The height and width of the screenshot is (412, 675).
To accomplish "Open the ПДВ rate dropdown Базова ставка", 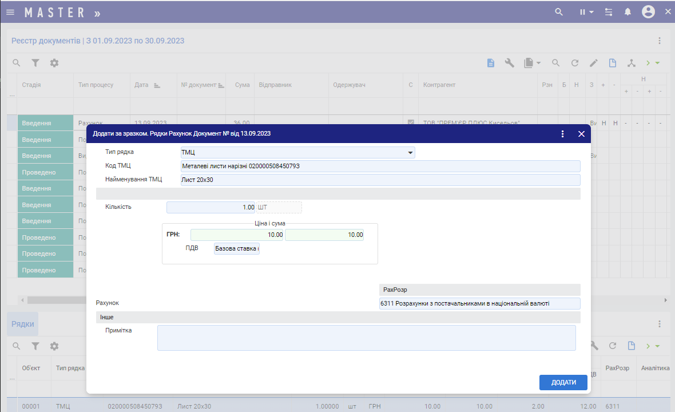I will click(236, 248).
